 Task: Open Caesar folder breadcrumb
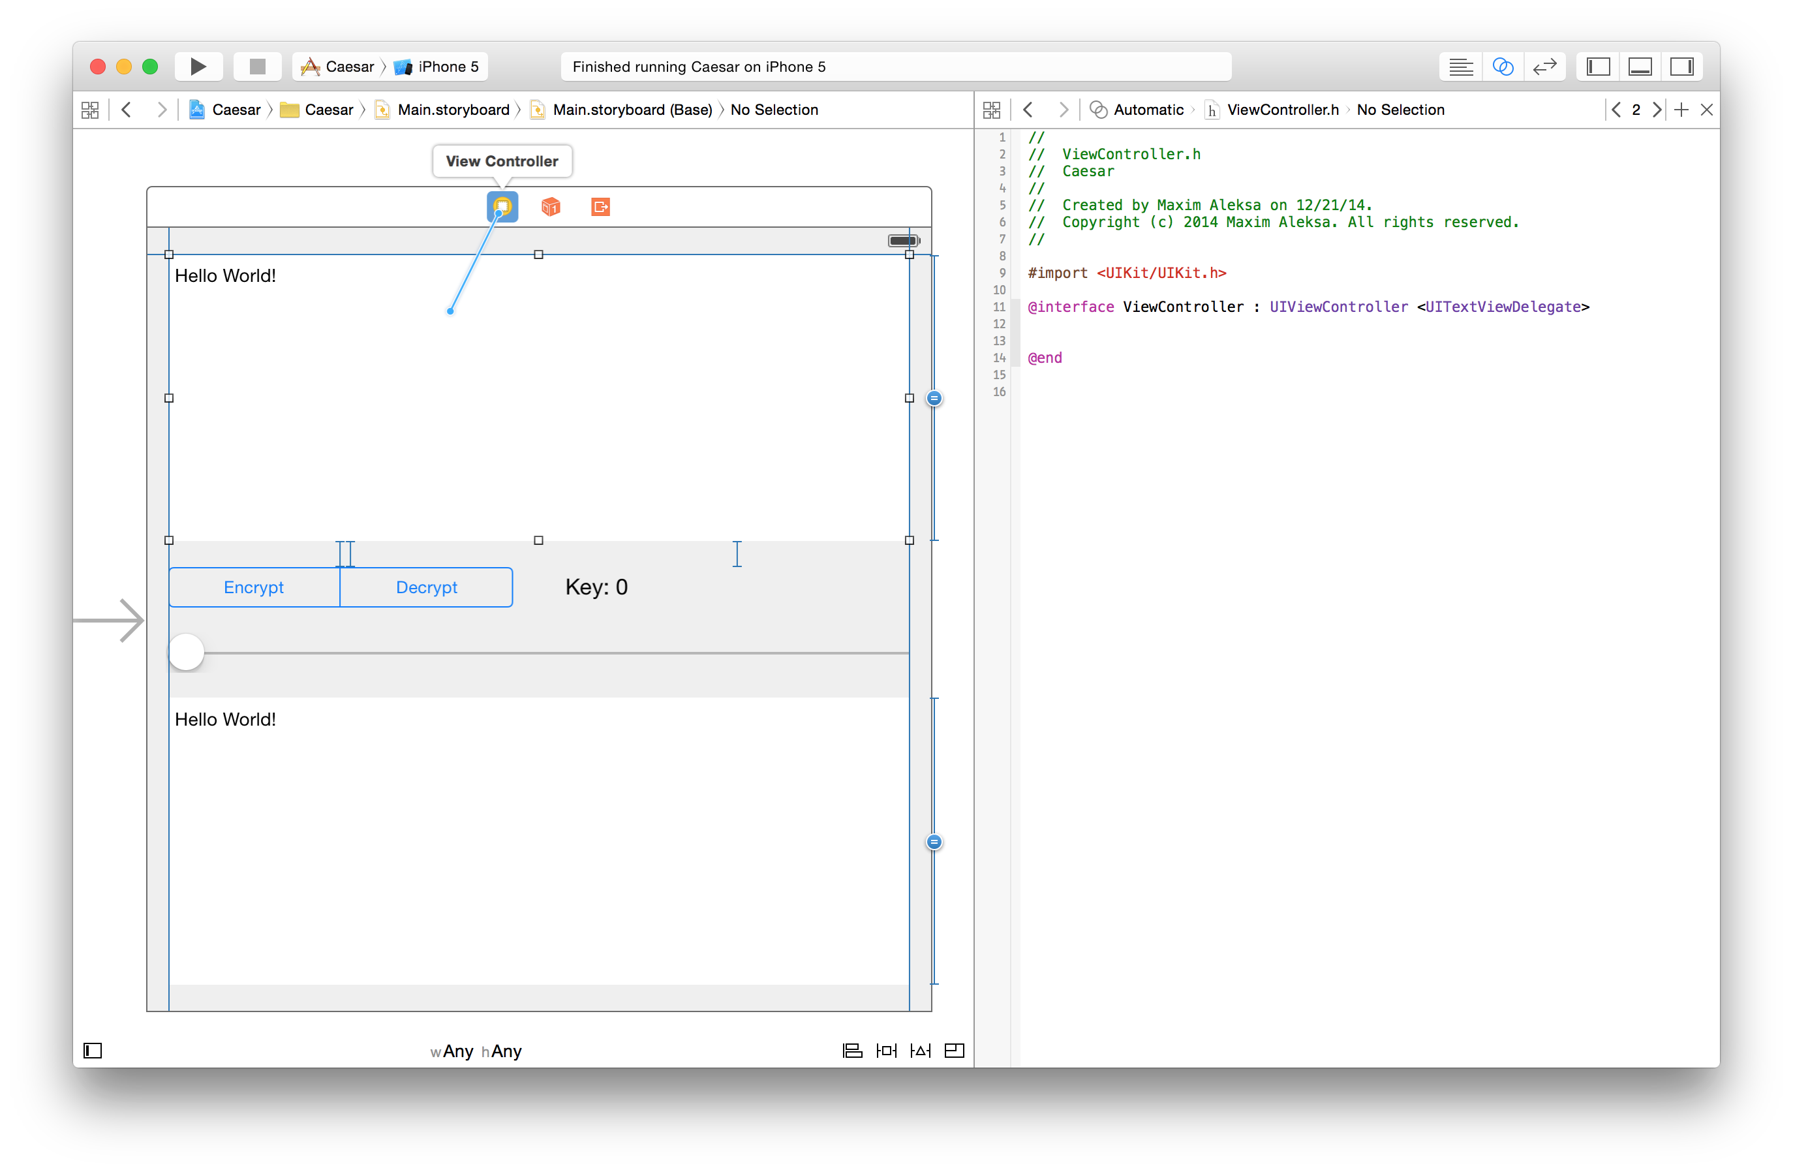point(316,110)
